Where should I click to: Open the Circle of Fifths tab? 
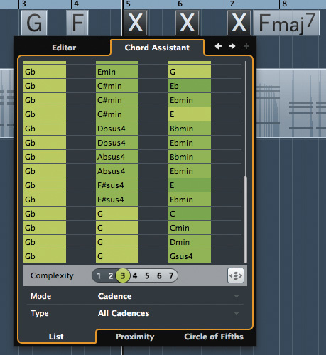pos(214,337)
